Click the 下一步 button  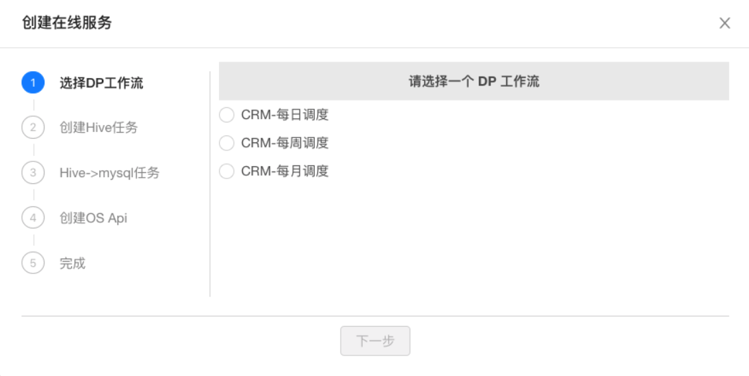click(x=375, y=340)
